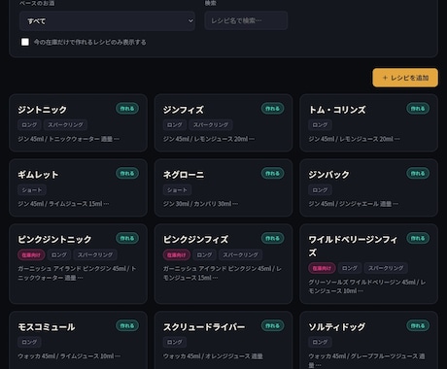The width and height of the screenshot is (447, 369).
Task: Click the ショート tag on ネグローニ
Action: point(177,190)
